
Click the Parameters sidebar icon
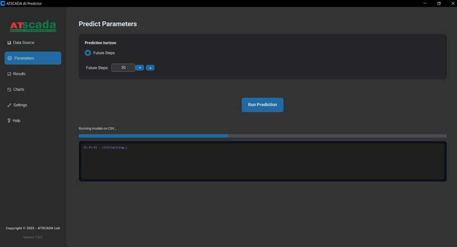10,58
